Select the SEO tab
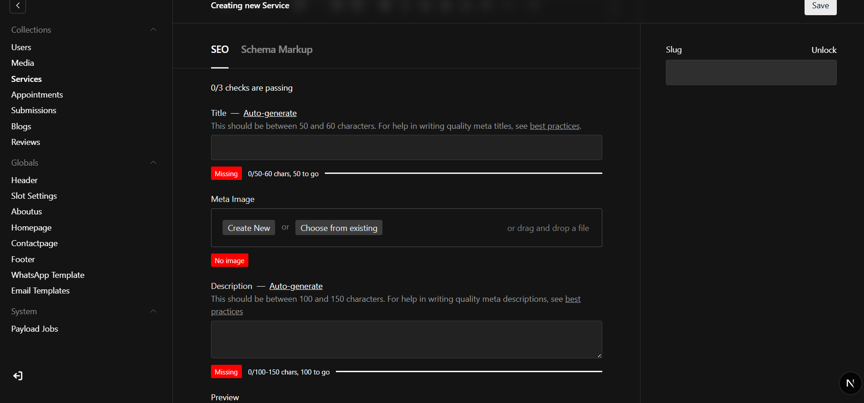 (219, 50)
